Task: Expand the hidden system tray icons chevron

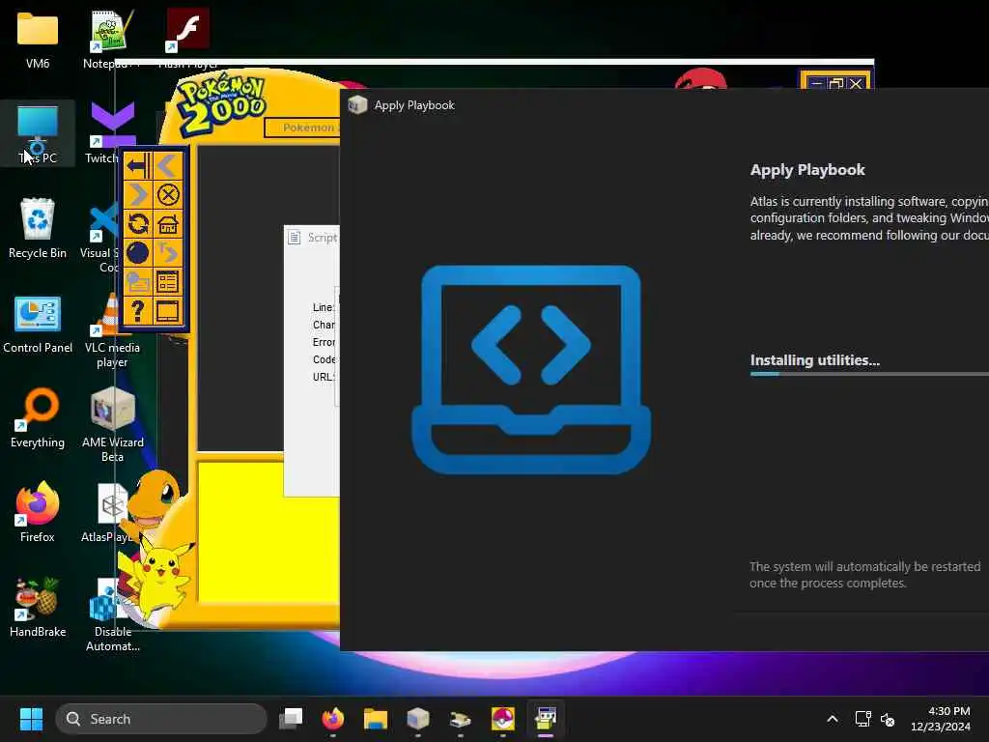Action: point(833,719)
